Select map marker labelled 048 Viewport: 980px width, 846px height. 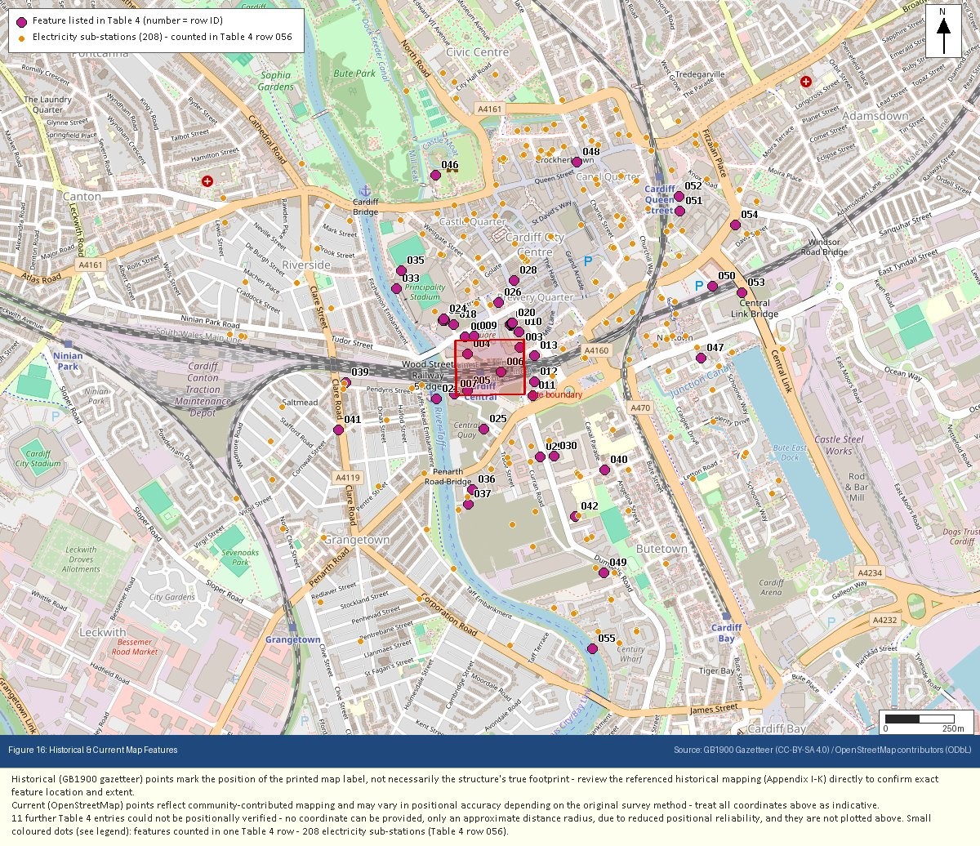pyautogui.click(x=577, y=162)
